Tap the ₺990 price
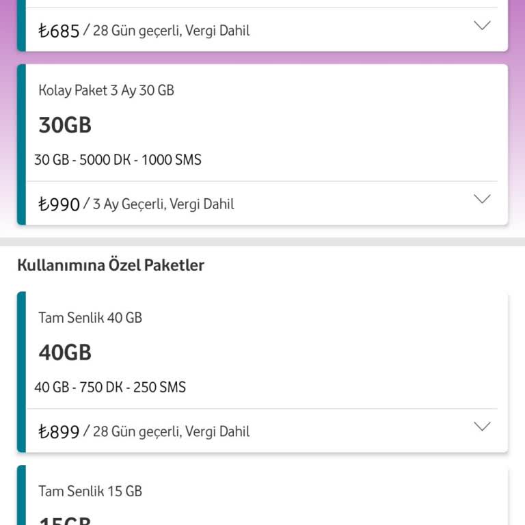 (x=59, y=204)
